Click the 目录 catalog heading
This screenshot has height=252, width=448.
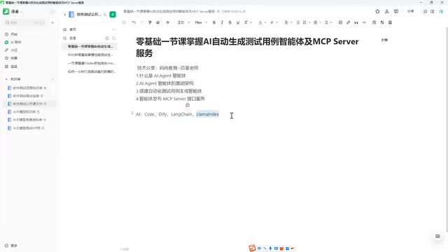pyautogui.click(x=73, y=38)
